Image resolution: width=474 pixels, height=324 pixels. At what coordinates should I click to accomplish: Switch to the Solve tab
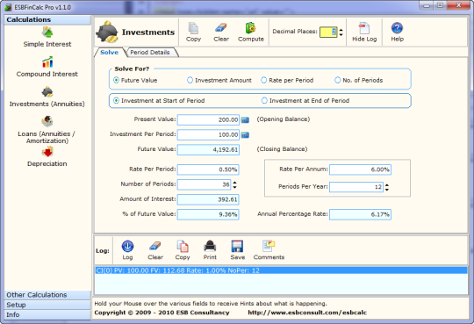(x=110, y=53)
